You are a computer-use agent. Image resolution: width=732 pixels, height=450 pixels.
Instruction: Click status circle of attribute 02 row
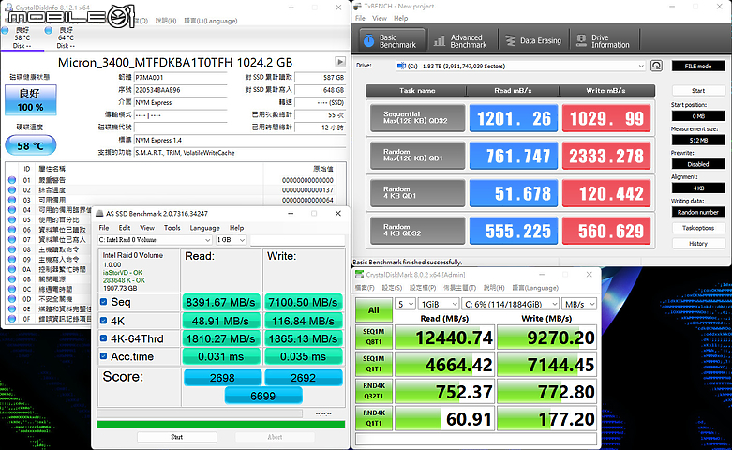12,190
